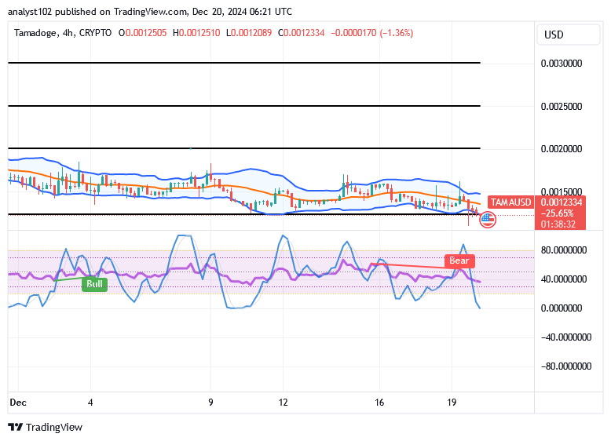Click the Dec date label on time axis
Viewport: 611px width, 441px height.
[x=18, y=403]
